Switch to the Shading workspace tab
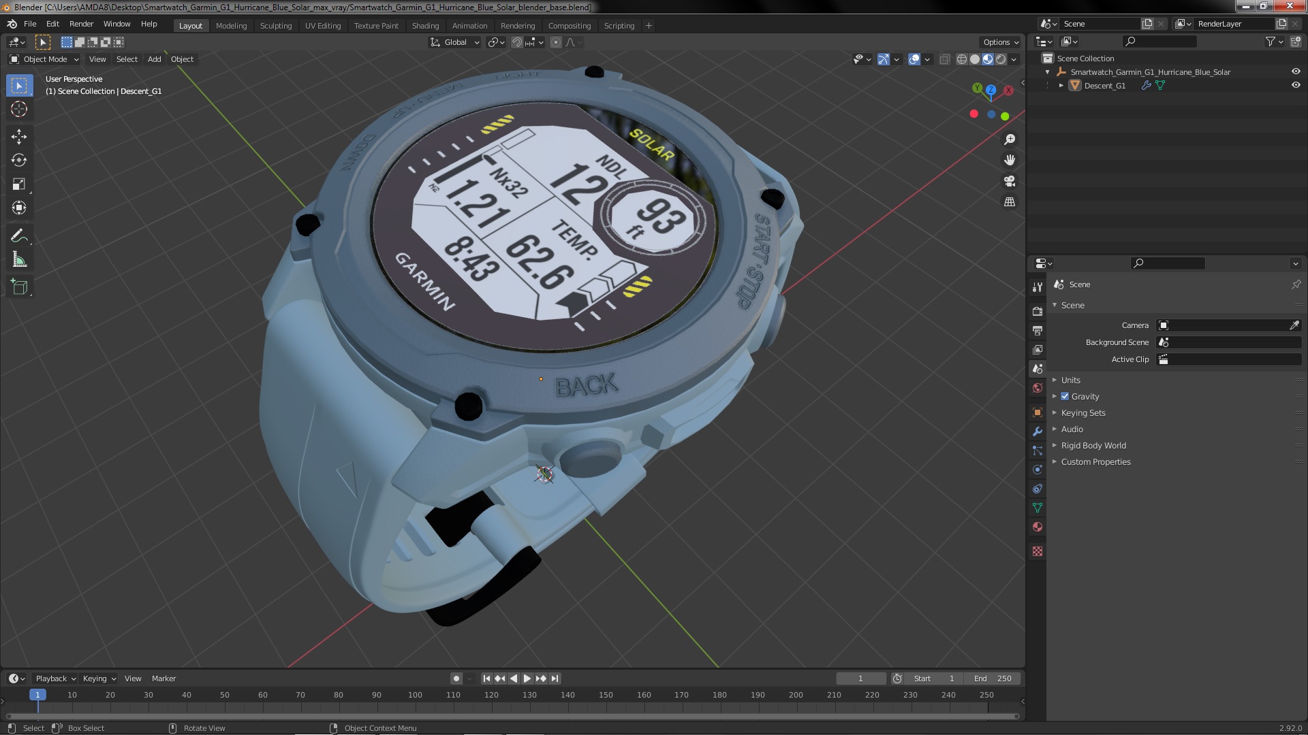 [x=425, y=26]
